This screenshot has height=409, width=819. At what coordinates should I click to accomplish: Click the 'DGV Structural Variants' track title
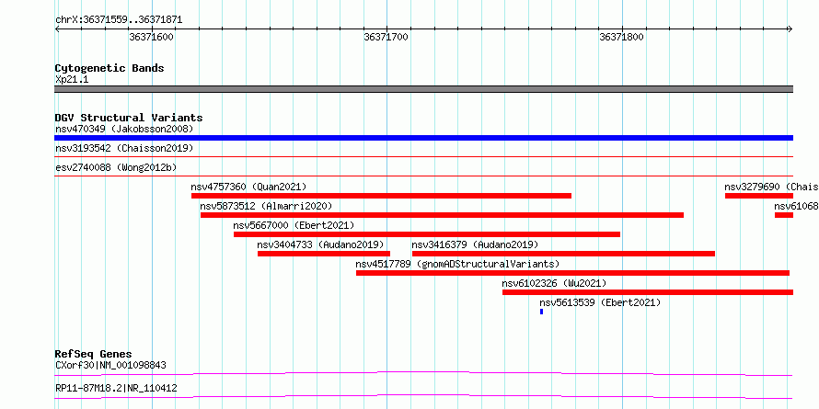[x=129, y=118]
